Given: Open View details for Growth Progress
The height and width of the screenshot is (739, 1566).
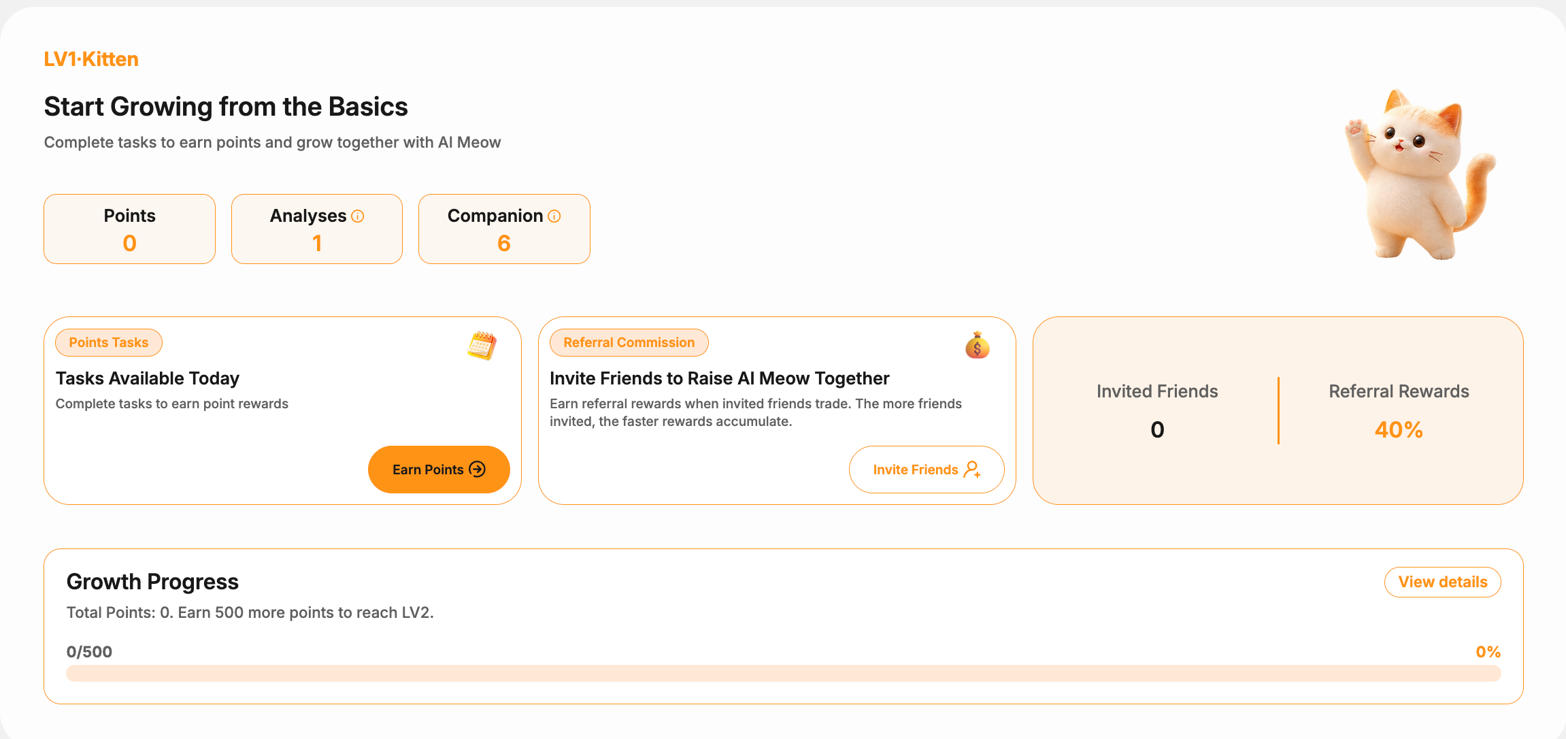Looking at the screenshot, I should click(1443, 582).
